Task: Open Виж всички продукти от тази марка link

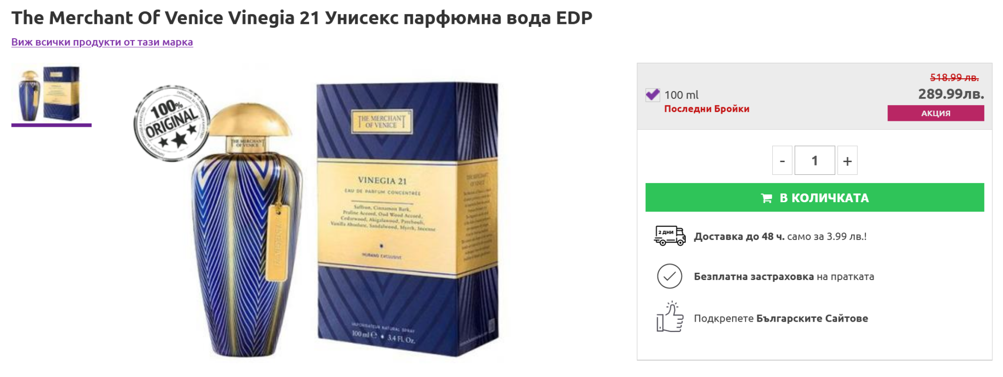Action: pos(102,42)
